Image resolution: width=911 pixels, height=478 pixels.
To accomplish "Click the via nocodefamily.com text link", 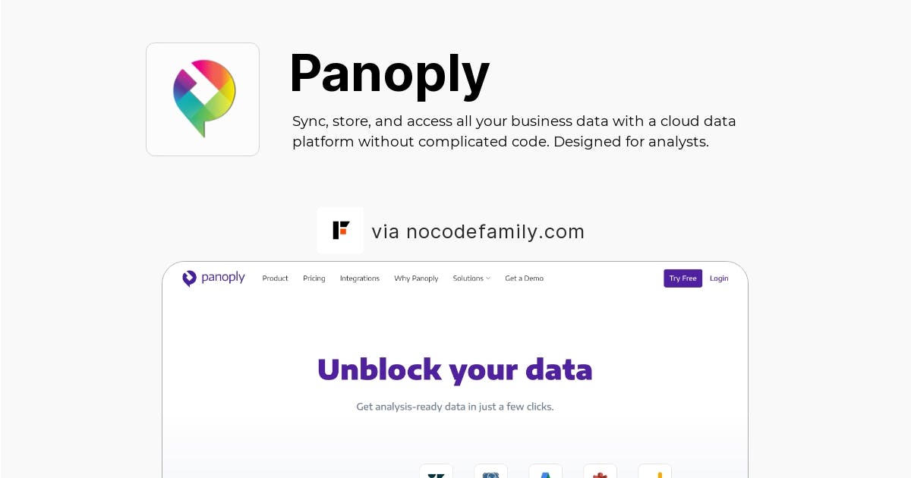I will [478, 231].
